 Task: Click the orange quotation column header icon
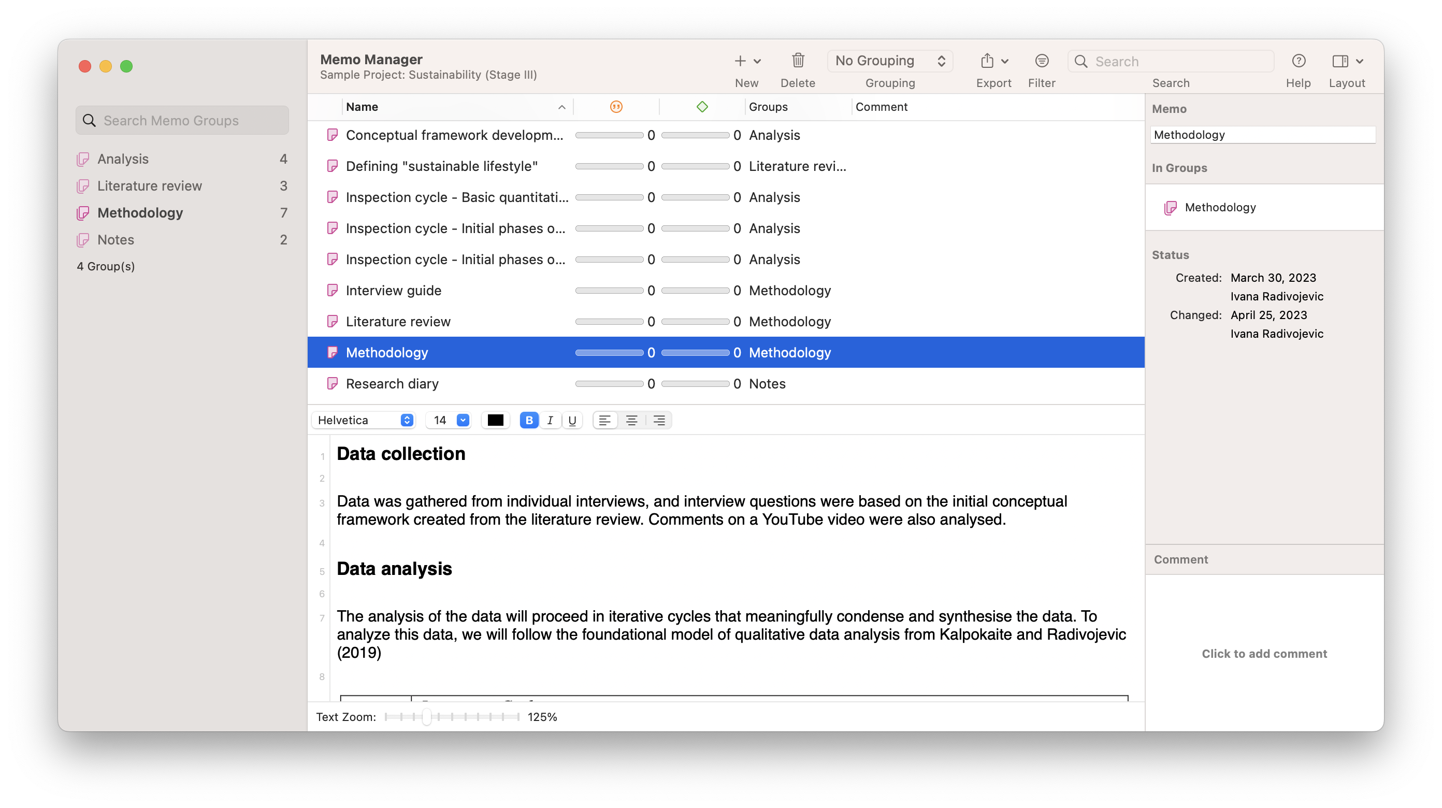tap(616, 106)
